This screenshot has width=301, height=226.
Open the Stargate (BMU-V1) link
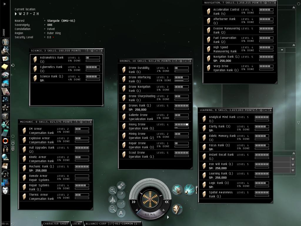tap(61, 21)
